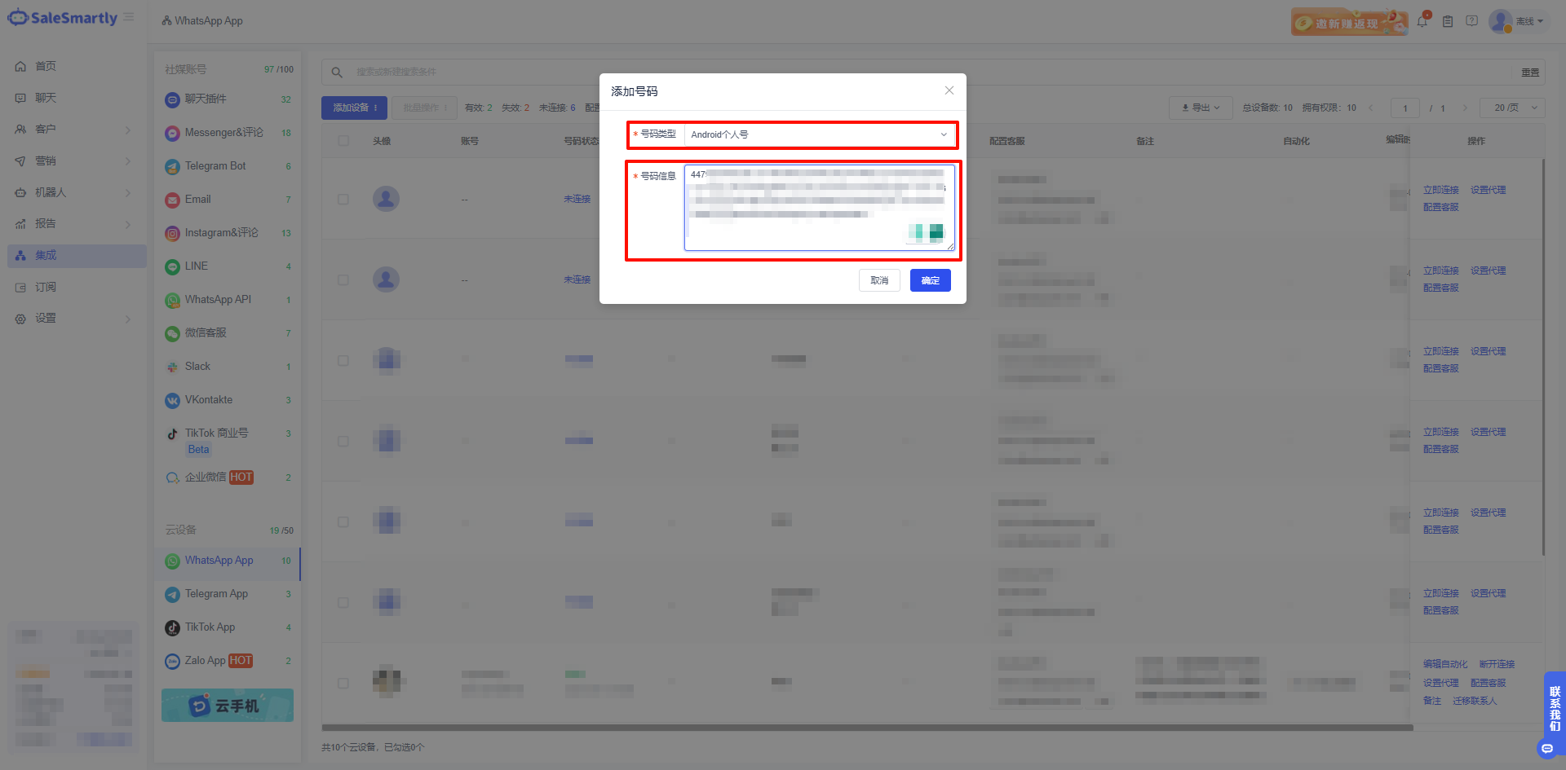Open the 云手机 promo banner
The width and height of the screenshot is (1566, 770).
[228, 705]
